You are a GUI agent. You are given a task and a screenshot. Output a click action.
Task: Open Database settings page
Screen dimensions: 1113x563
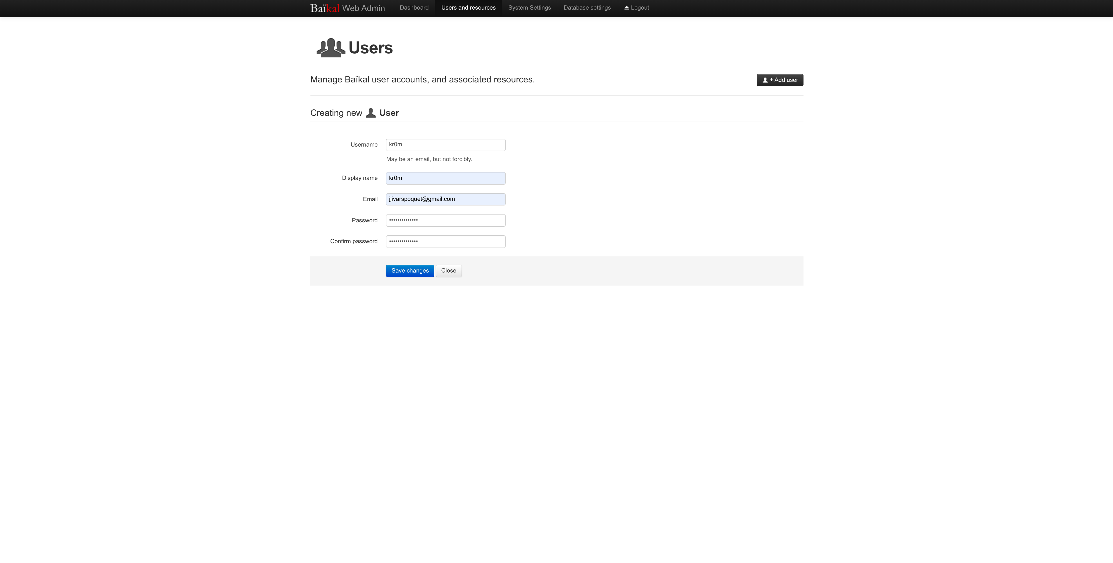[587, 8]
